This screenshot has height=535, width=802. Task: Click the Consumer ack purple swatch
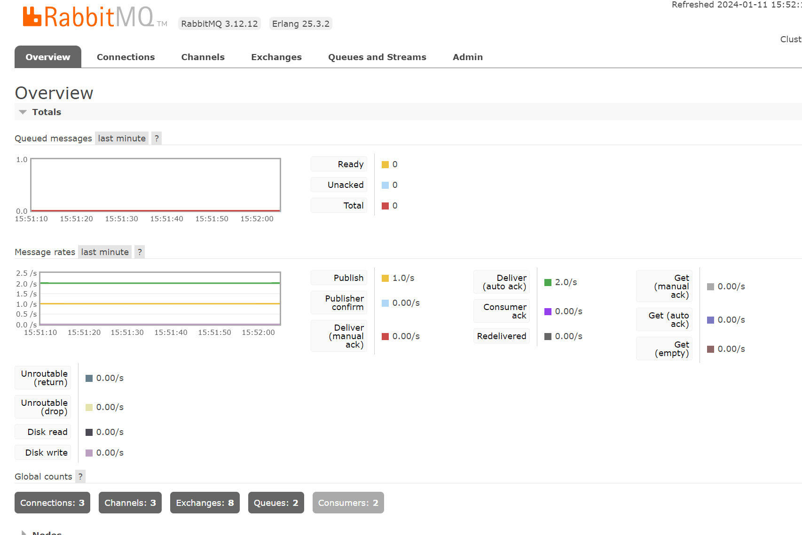pyautogui.click(x=548, y=311)
